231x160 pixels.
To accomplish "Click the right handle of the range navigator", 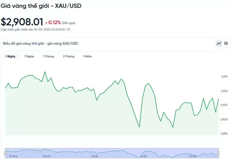I will (218, 153).
